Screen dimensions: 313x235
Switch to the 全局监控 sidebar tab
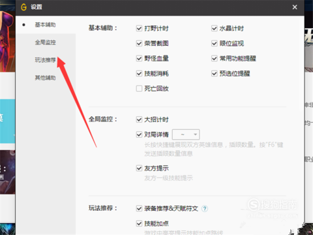point(46,42)
